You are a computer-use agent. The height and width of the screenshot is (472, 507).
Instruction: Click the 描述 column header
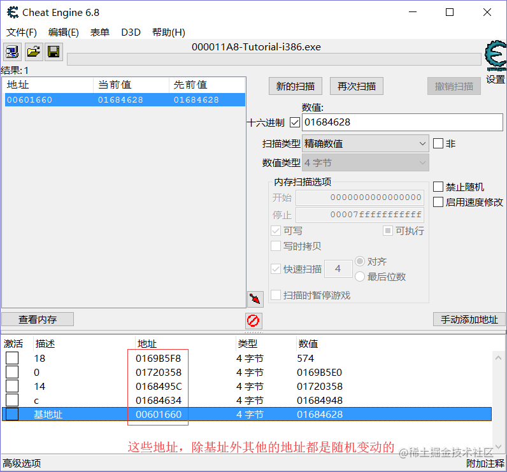(x=45, y=343)
